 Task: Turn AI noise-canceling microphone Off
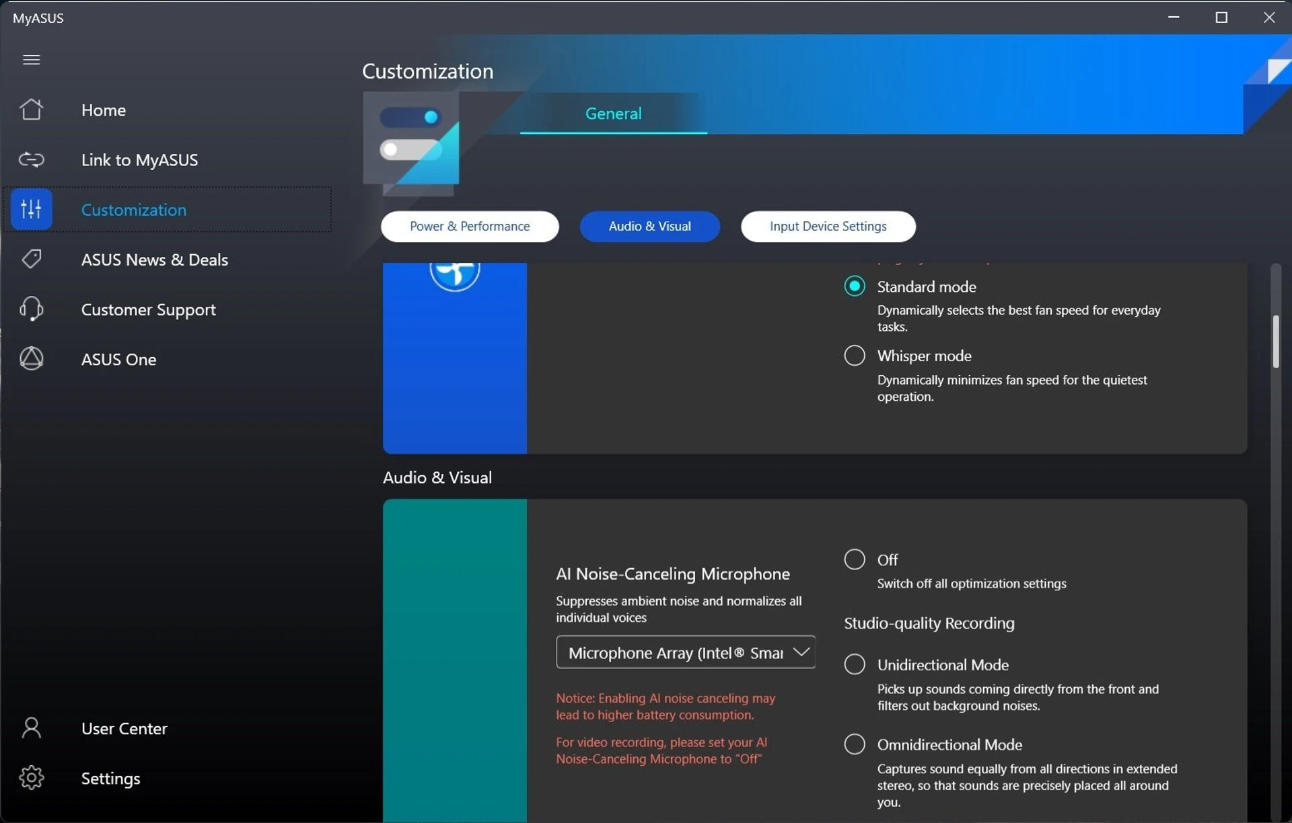click(x=854, y=559)
